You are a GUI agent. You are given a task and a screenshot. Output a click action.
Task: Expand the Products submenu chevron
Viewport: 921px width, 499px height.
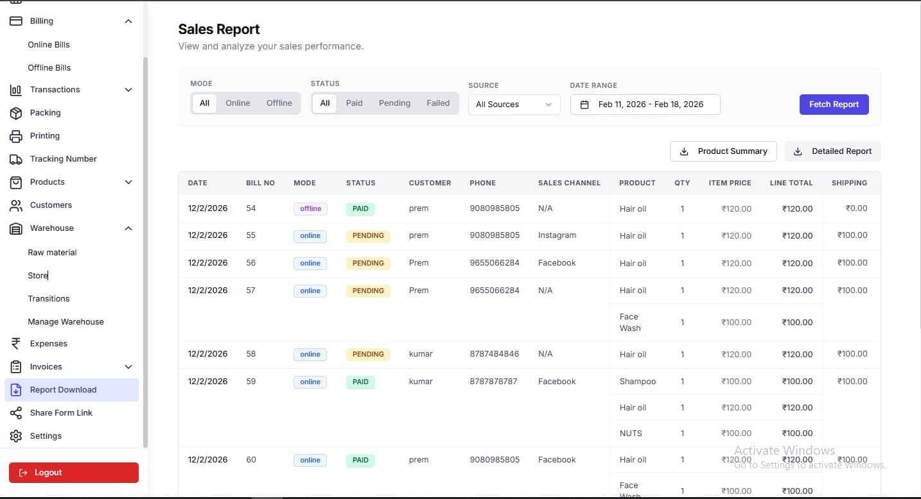click(128, 182)
